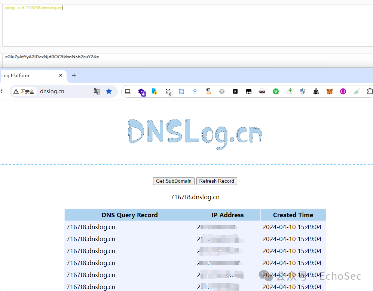
Task: Click the not secure warning indicator
Action: [x=24, y=91]
